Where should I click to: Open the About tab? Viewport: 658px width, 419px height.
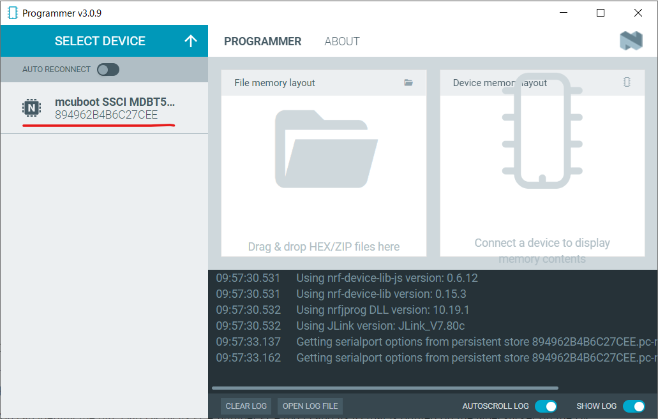point(342,41)
